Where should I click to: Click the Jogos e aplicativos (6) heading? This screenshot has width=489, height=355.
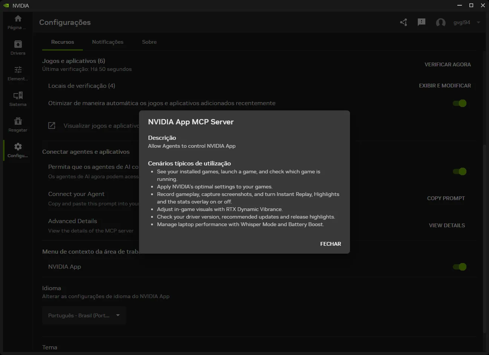73,61
